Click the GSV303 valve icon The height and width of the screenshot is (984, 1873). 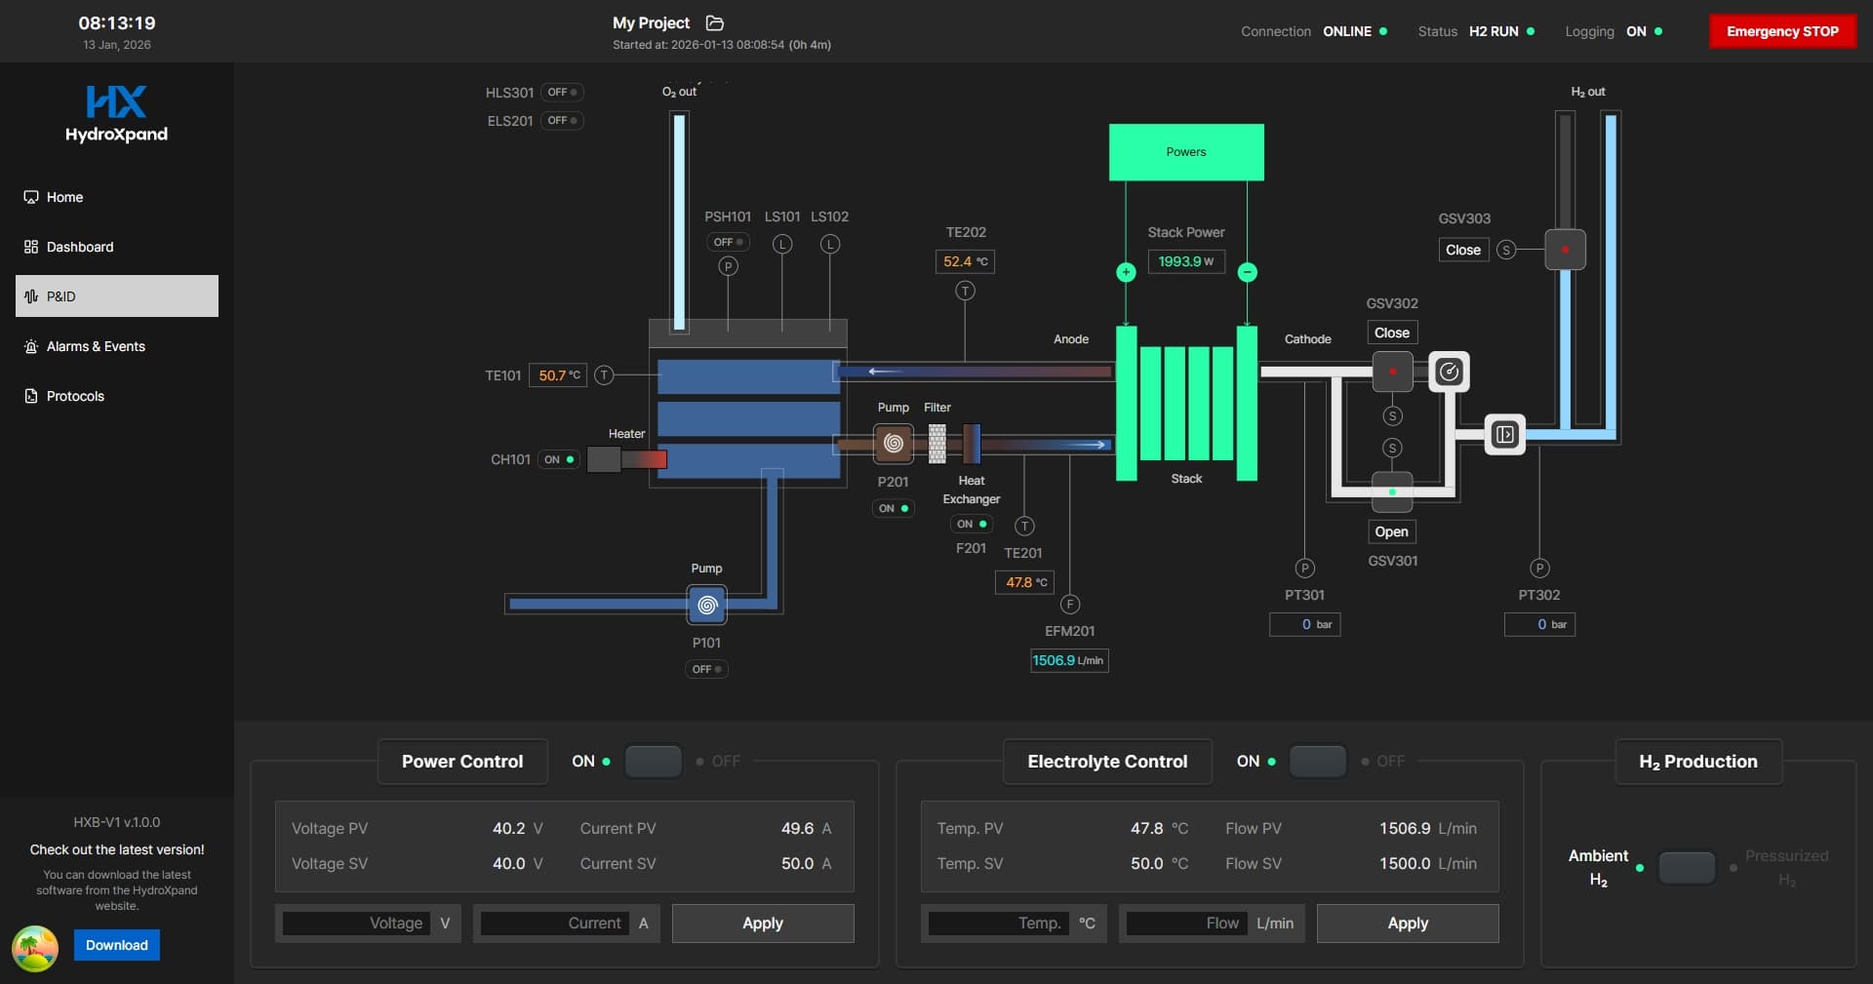tap(1565, 250)
